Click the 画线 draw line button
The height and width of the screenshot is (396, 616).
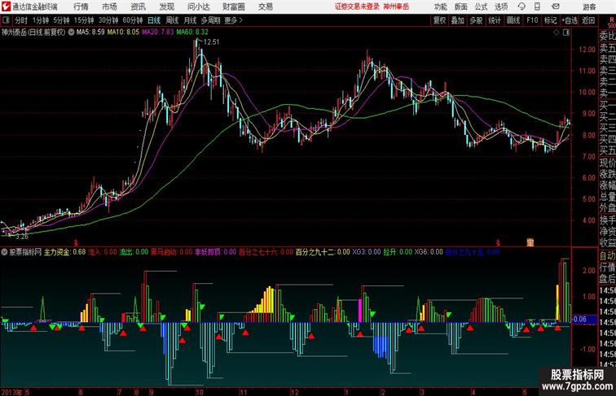513,20
